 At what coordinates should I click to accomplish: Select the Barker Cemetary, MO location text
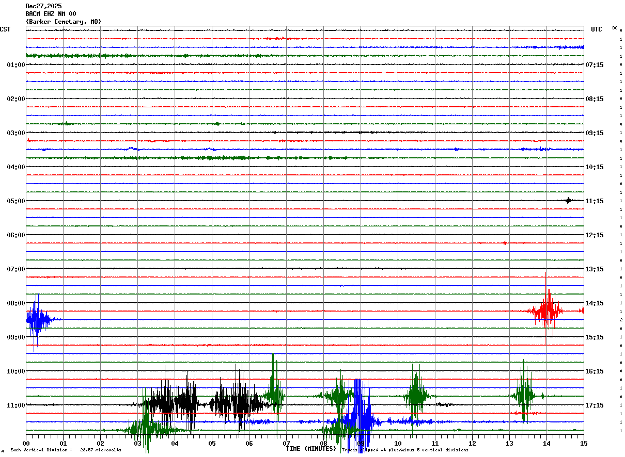63,22
